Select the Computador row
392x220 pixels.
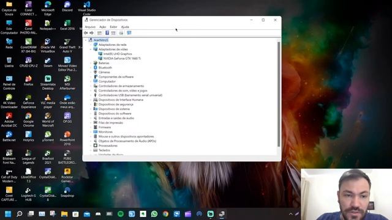(x=107, y=81)
